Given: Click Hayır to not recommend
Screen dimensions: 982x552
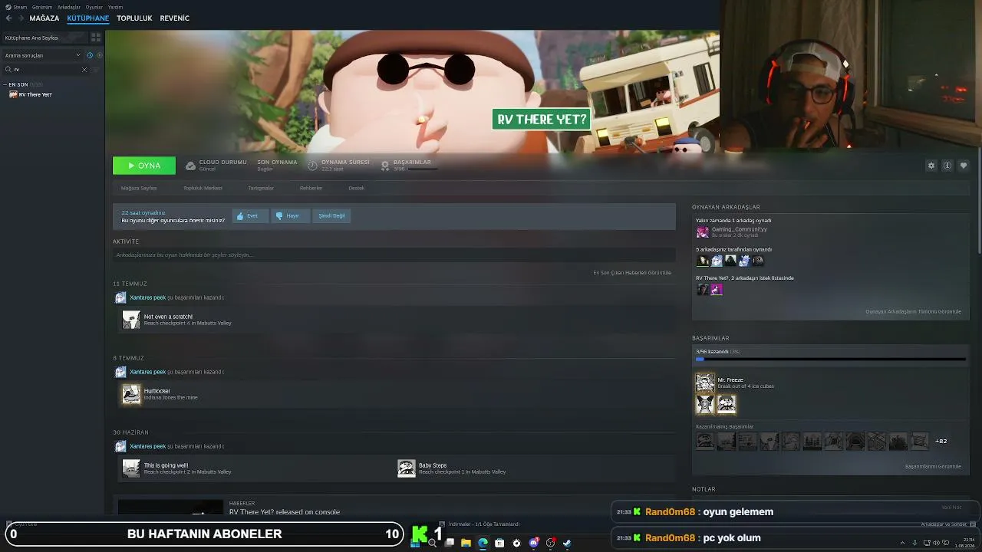Looking at the screenshot, I should point(291,216).
